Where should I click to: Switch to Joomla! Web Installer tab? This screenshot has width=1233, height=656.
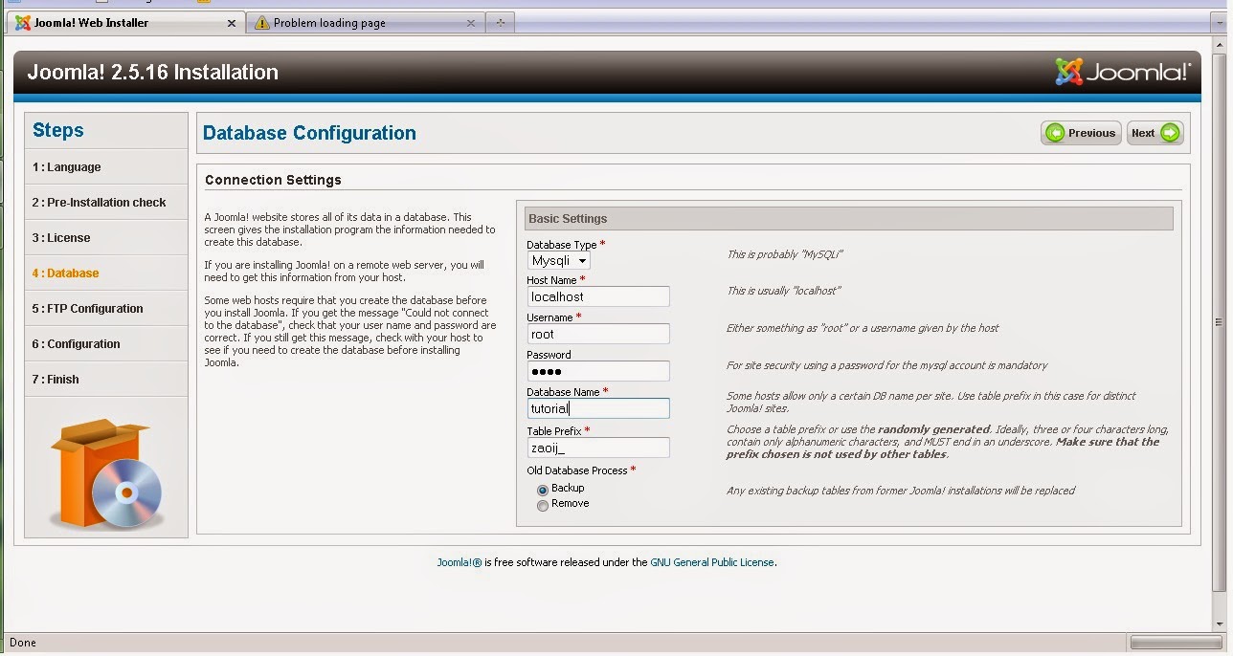(125, 23)
